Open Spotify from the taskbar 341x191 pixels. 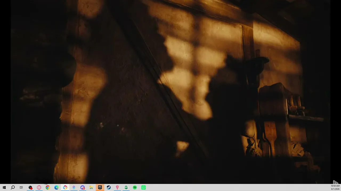(135, 188)
